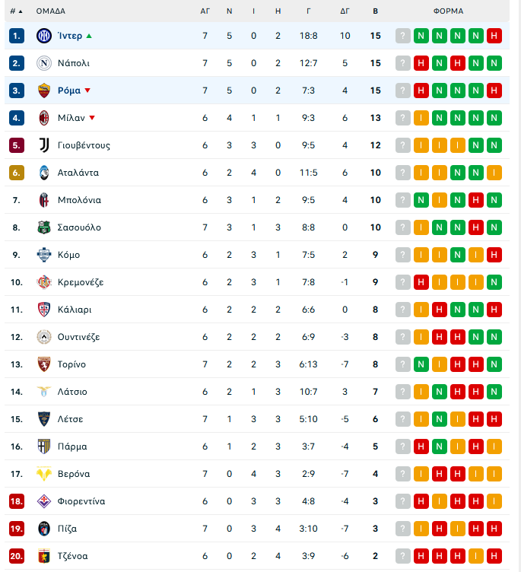Screen dimensions: 521x572
Task: Open the Genoa crest icon
Action: click(x=43, y=556)
